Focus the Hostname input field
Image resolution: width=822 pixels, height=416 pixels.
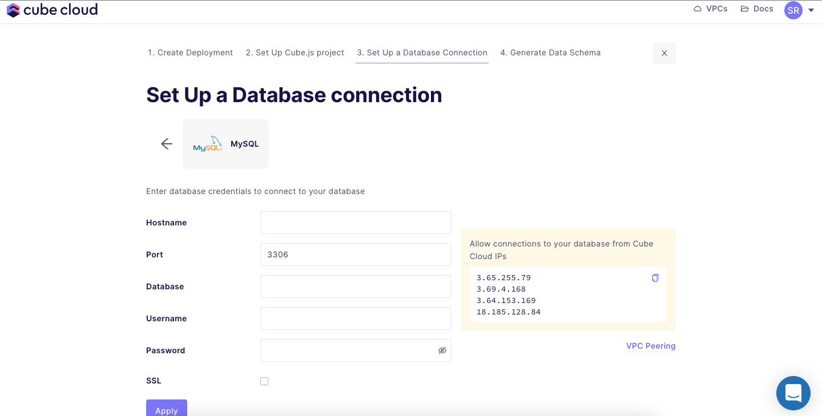coord(356,223)
